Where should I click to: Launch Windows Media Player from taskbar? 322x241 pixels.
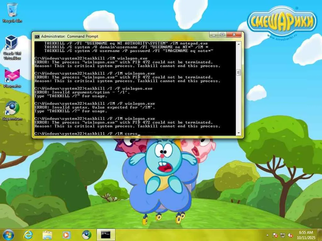point(66,235)
